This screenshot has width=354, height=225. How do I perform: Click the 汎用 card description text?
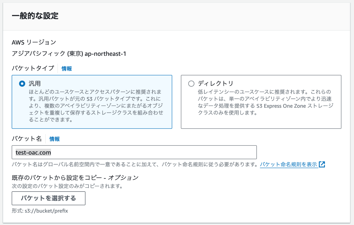tap(96, 106)
